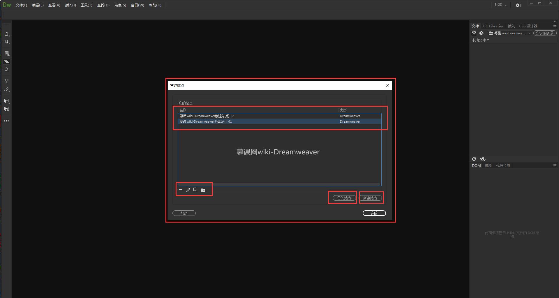Open the three-dots customize toolbar

tap(6, 121)
